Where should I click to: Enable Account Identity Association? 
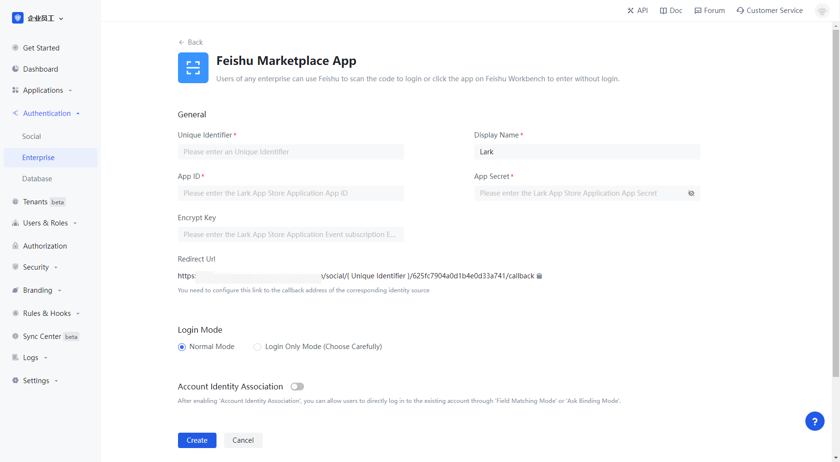point(297,386)
